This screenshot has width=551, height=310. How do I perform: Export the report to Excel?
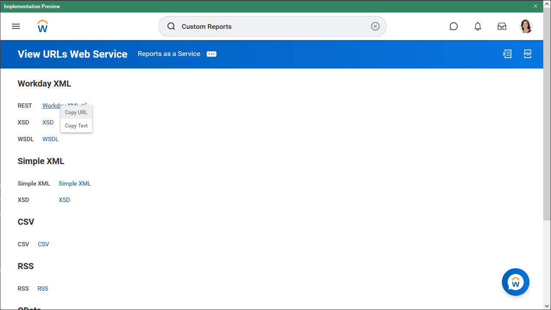(507, 54)
